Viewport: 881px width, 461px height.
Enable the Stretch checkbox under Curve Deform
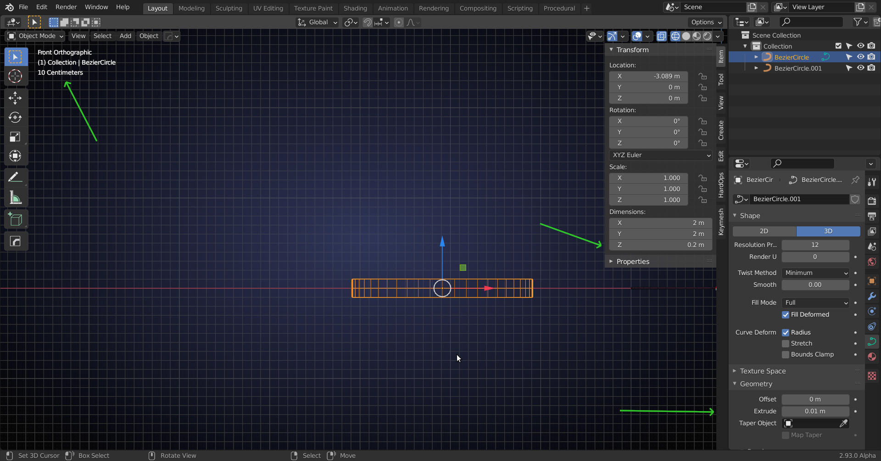(x=786, y=343)
